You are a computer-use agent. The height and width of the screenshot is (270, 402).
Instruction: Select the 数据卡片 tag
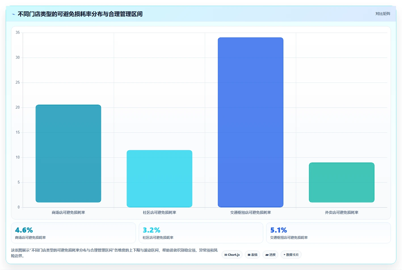pyautogui.click(x=291, y=255)
